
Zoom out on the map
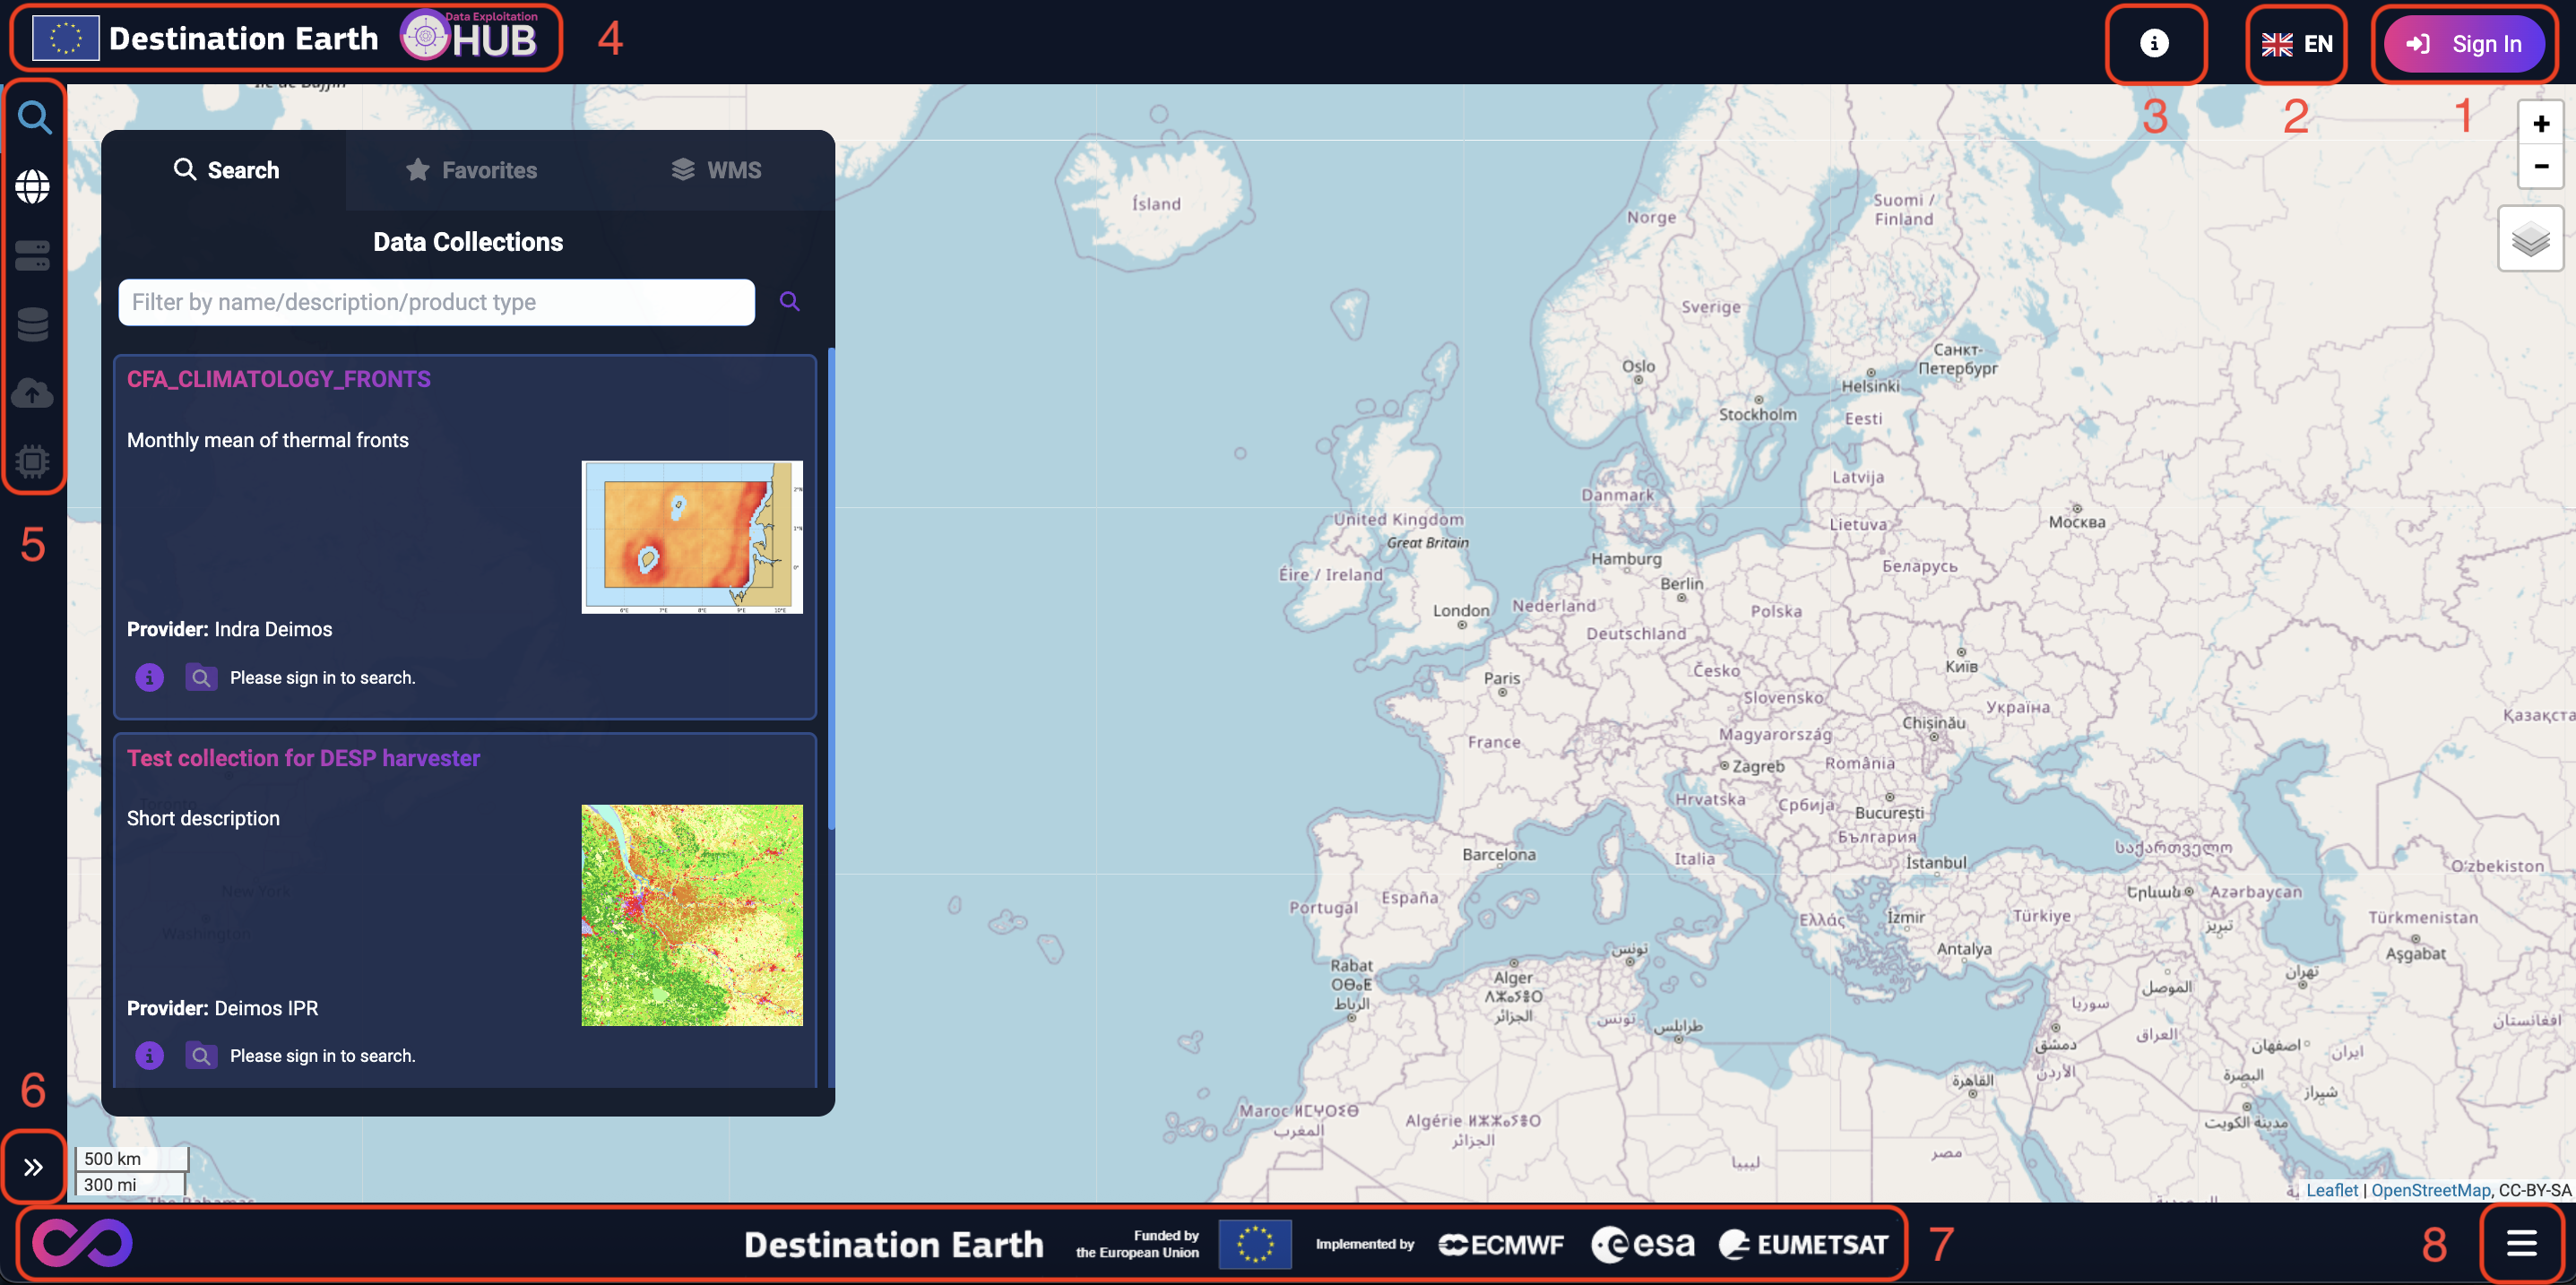tap(2541, 166)
